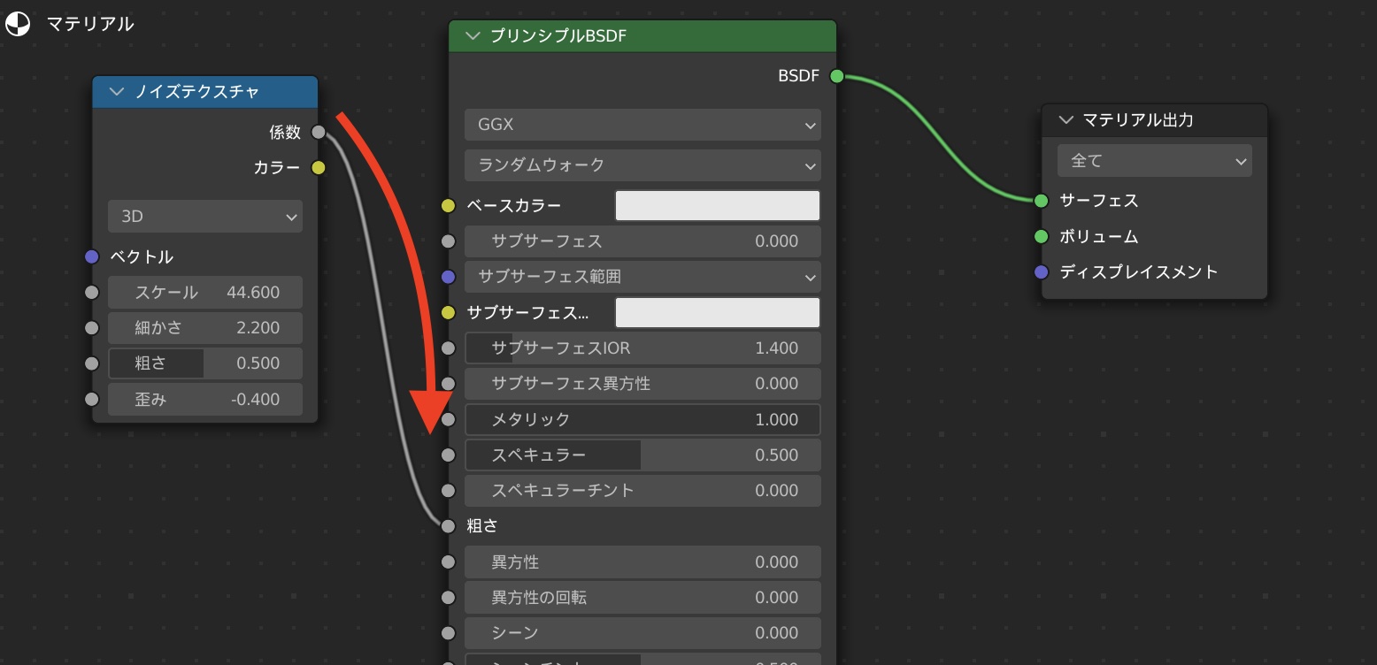Click the BSDF output socket

(836, 77)
